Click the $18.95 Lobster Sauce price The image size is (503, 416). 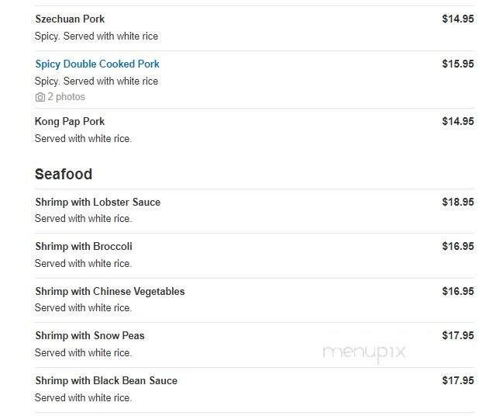point(457,202)
